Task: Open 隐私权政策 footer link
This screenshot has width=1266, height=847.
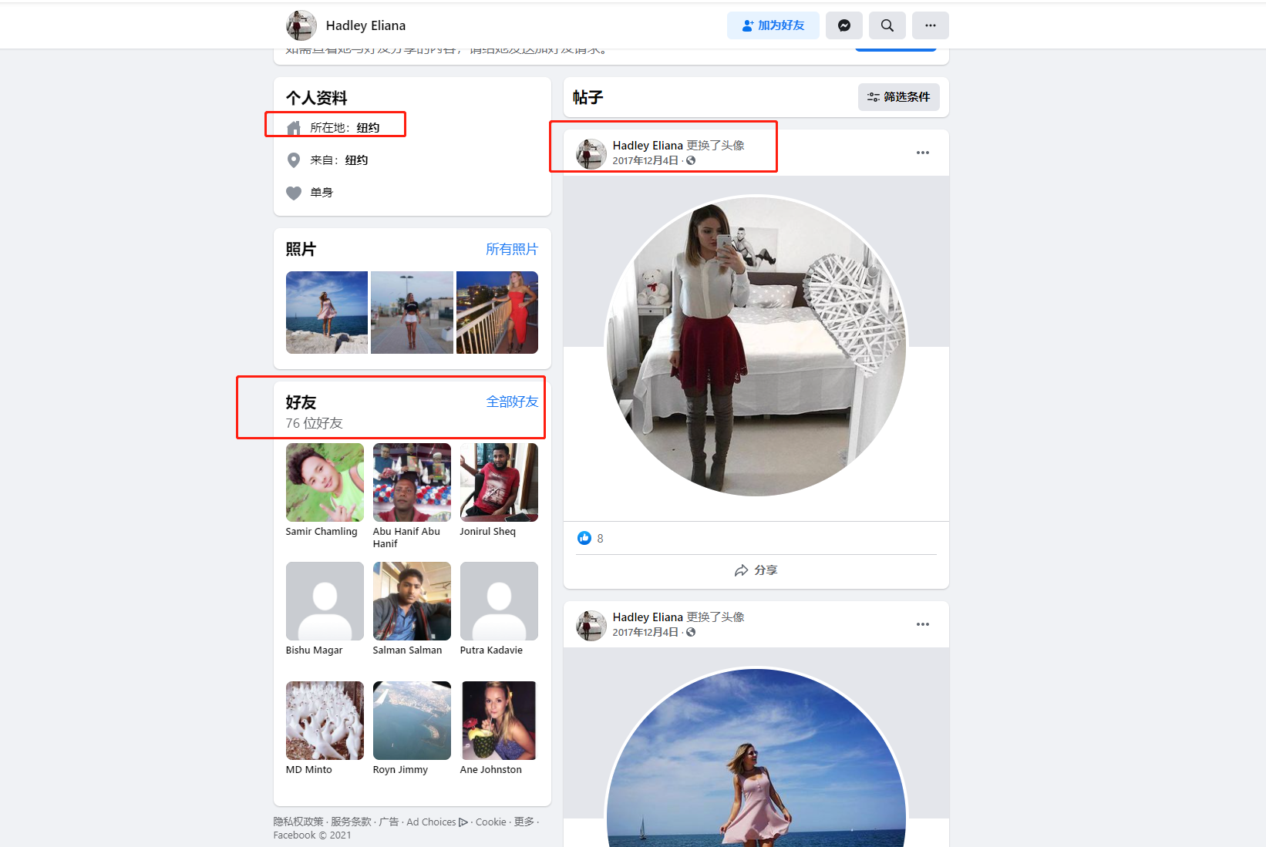Action: pyautogui.click(x=298, y=822)
